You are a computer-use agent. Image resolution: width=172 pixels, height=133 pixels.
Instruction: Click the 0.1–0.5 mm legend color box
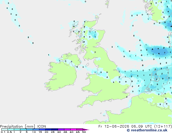pos(5,129)
